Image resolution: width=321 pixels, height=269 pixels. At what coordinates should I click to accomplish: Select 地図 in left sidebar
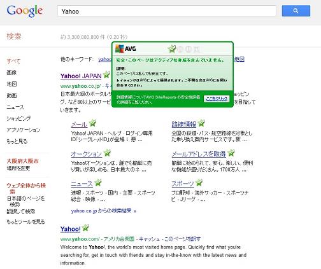coord(11,84)
